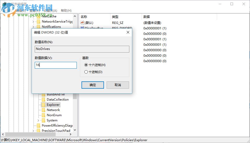Image resolution: width=250 pixels, height=143 pixels.
Task: Expand the Notifications tree node
Action: (33, 27)
